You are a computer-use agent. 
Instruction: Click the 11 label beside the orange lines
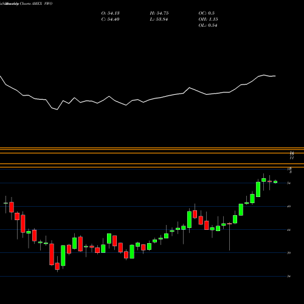(292, 158)
